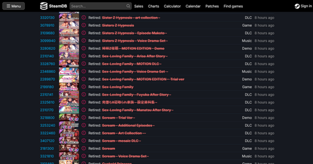Select Find games in the top navigation
Screen dimensions: 313x164
point(233,6)
